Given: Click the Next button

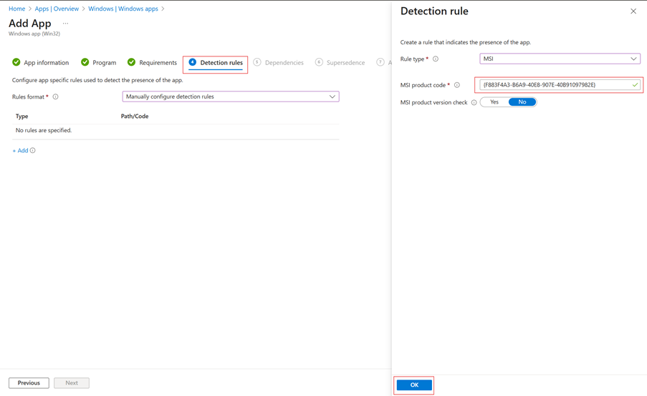Looking at the screenshot, I should click(72, 383).
